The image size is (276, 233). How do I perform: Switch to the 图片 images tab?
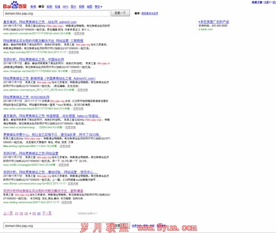(73, 7)
